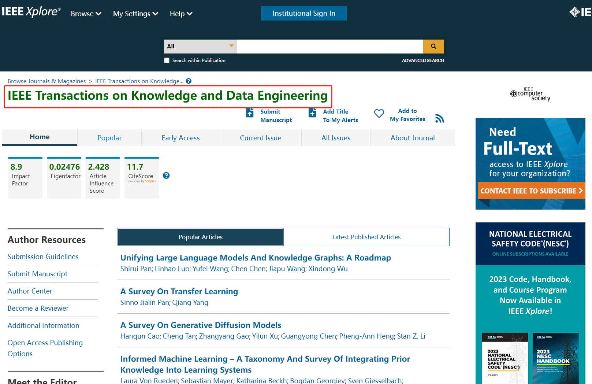Click the magnifier search button
This screenshot has width=592, height=384.
(433, 47)
